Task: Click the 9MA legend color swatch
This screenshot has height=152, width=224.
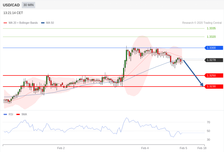Action: pos(18,114)
